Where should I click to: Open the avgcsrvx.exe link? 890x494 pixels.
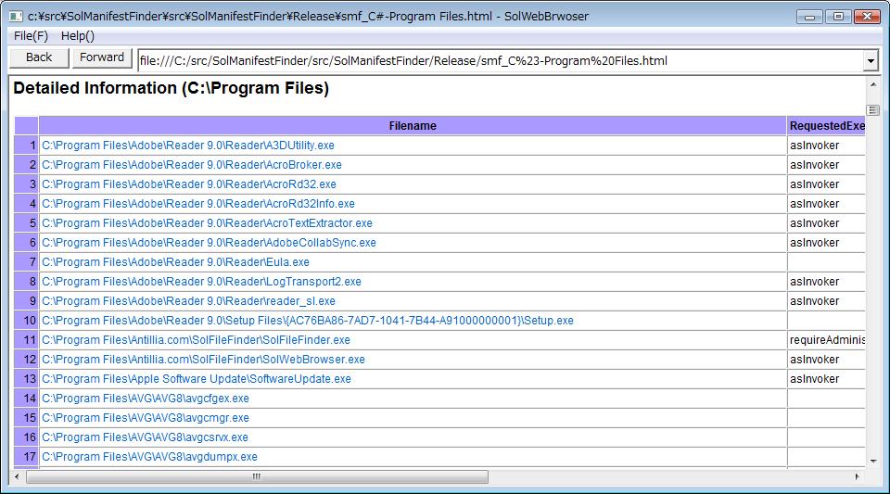click(145, 437)
